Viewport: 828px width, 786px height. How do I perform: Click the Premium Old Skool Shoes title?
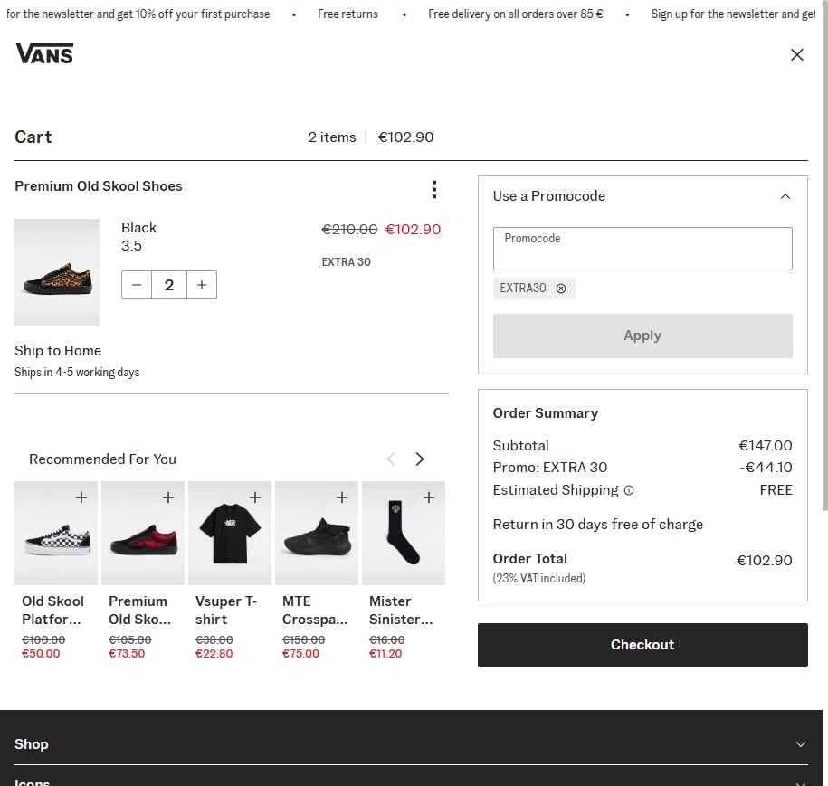(99, 186)
